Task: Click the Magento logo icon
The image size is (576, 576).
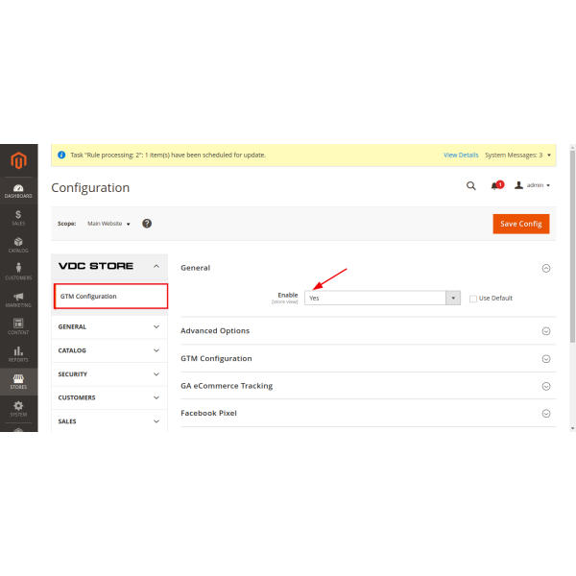Action: click(18, 159)
